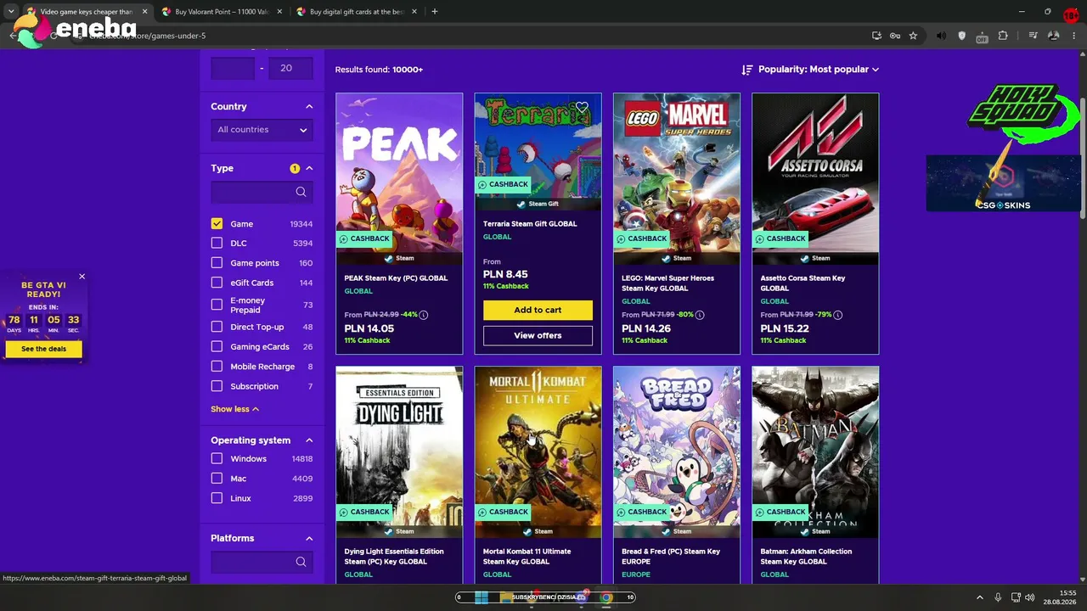Click the search magnifier in Platforms filter

(x=301, y=562)
